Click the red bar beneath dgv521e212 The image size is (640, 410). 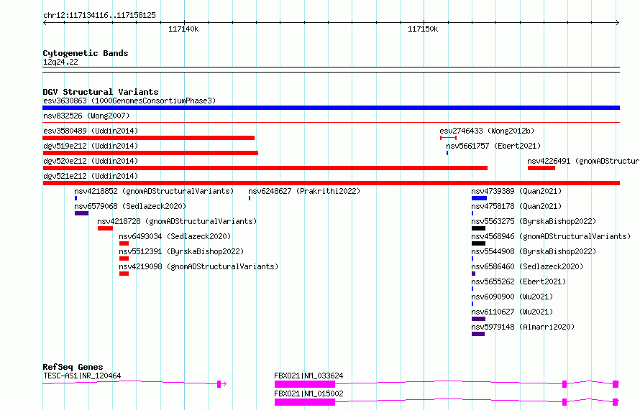pos(331,183)
